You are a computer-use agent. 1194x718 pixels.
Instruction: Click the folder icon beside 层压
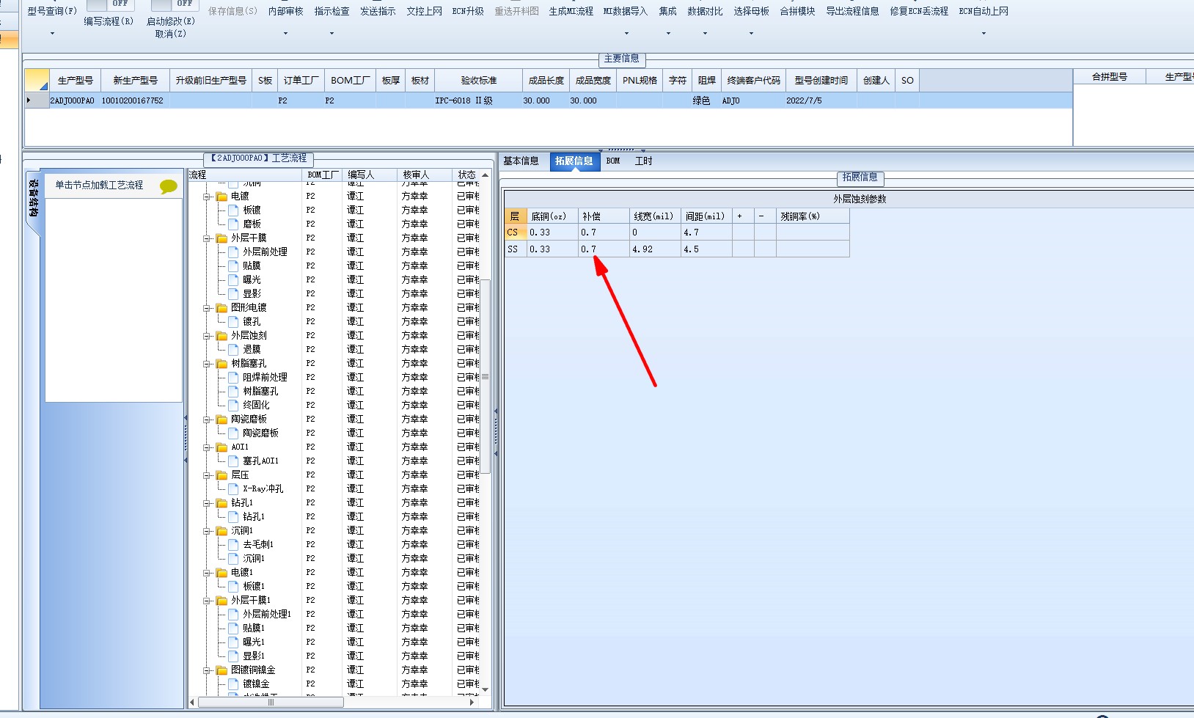click(221, 475)
